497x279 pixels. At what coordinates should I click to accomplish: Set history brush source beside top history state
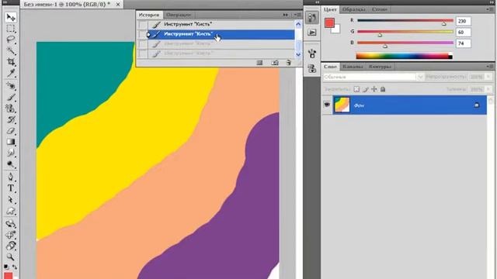pyautogui.click(x=143, y=24)
